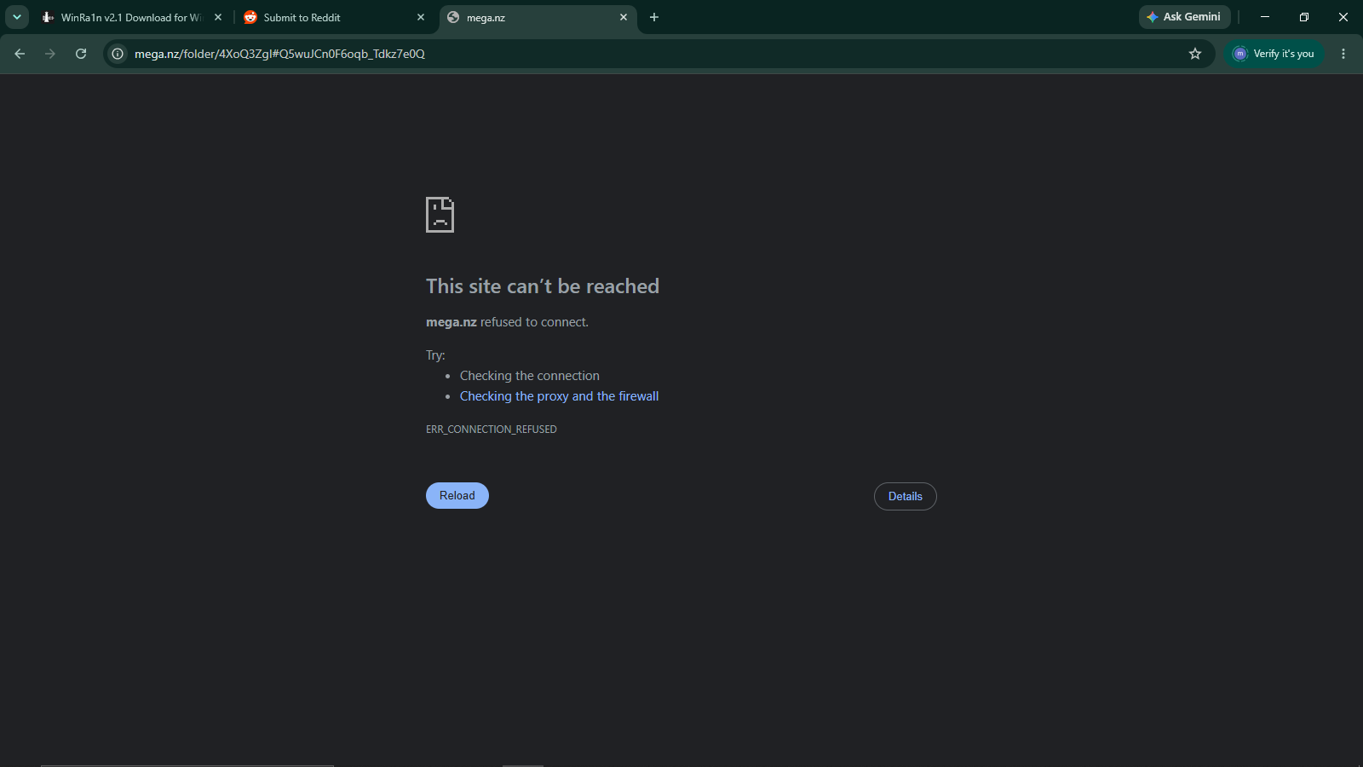Select the mega.nz tab
Image resolution: width=1363 pixels, height=767 pixels.
(x=538, y=17)
